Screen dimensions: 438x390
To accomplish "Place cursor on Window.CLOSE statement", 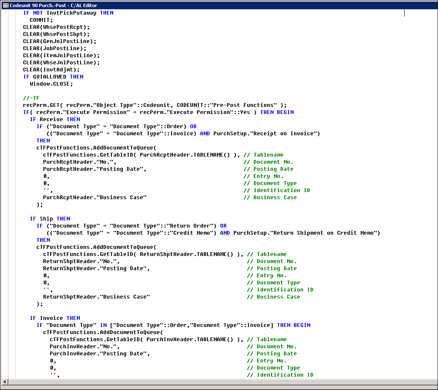I will click(x=50, y=84).
